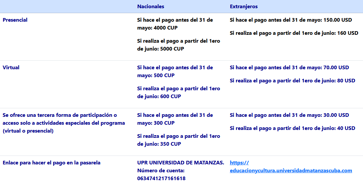Select the account number 0634741217161618

pyautogui.click(x=162, y=178)
